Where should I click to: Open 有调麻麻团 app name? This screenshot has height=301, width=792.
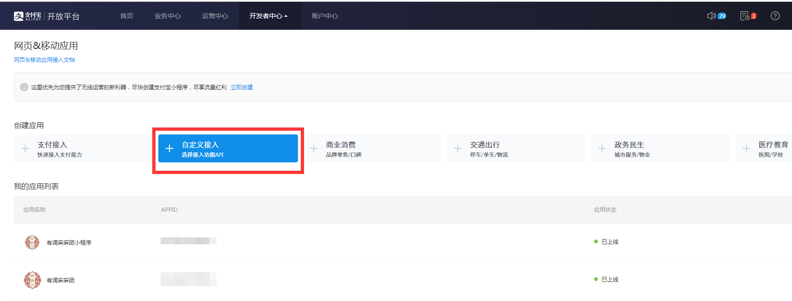(61, 281)
